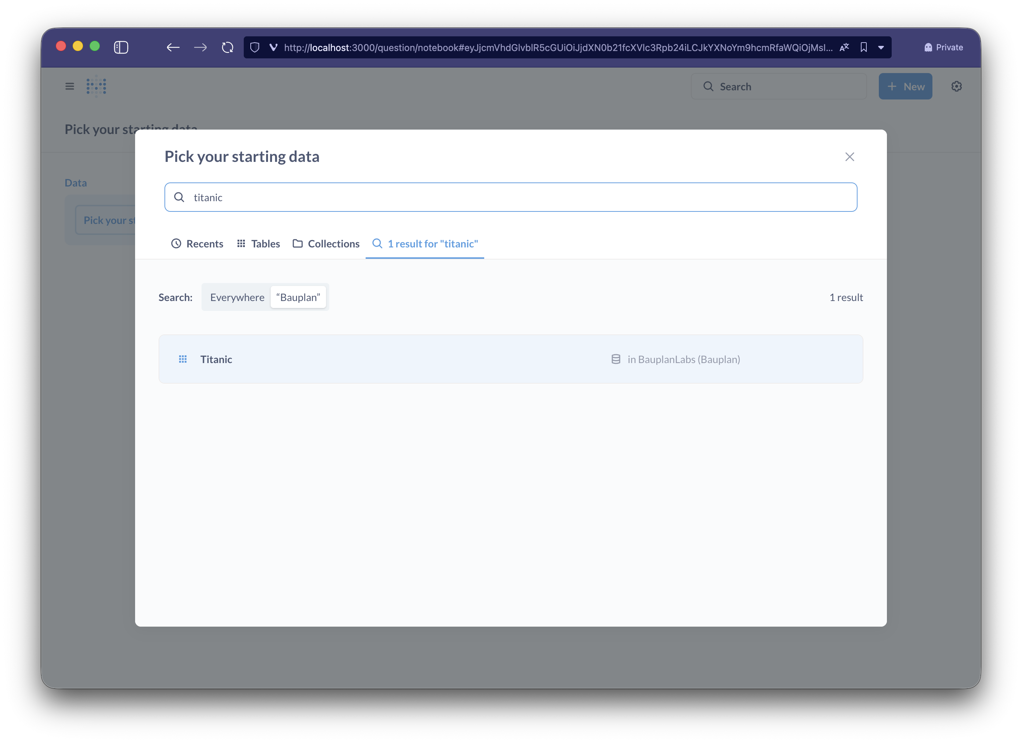Reload the page in the browser
The image size is (1022, 743).
coord(228,47)
